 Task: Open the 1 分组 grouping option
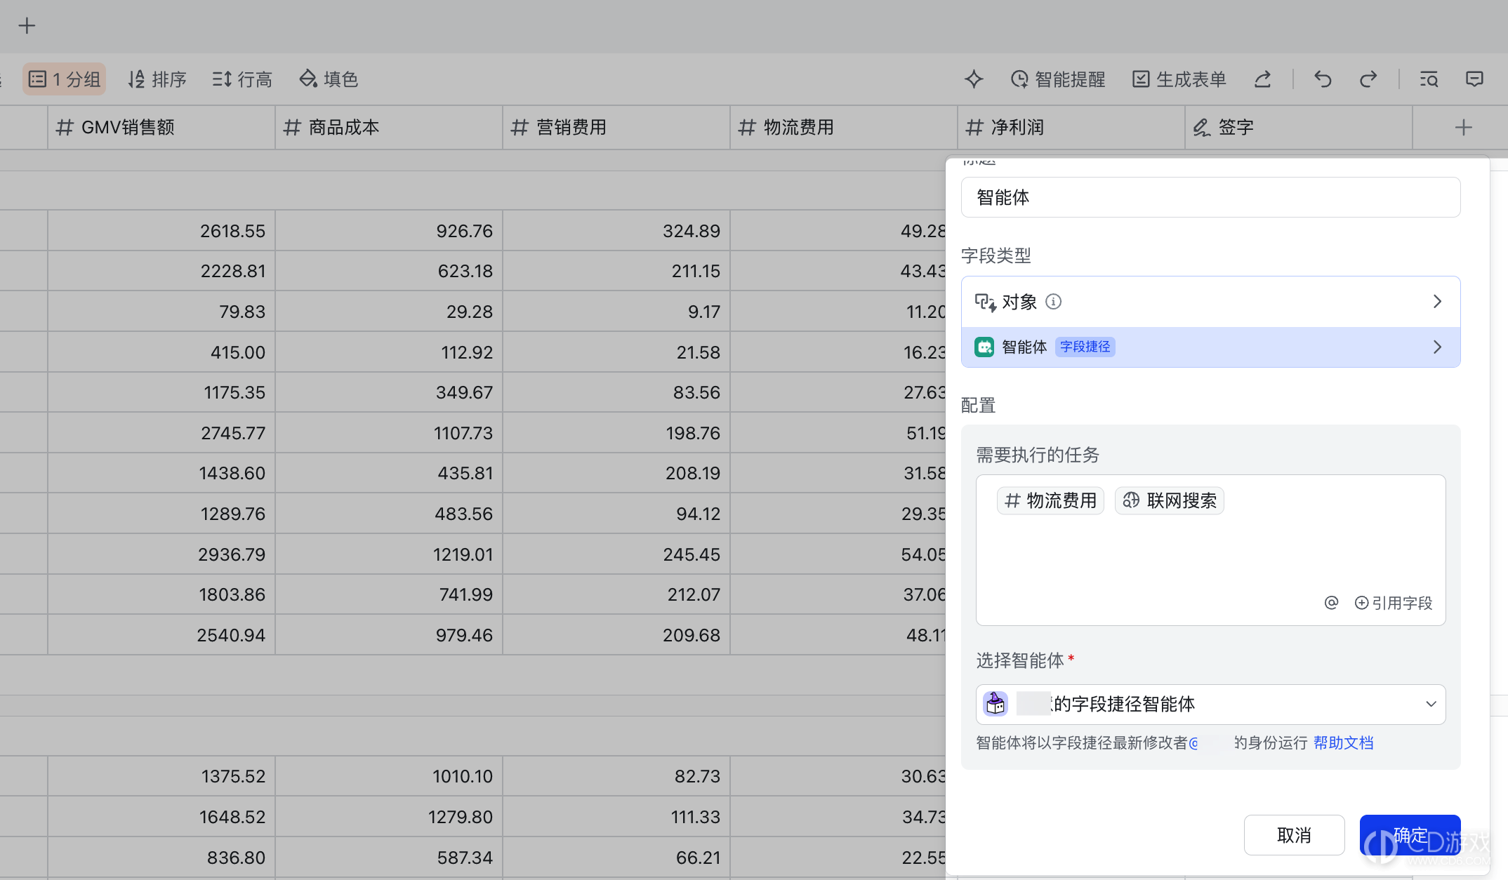pos(65,79)
